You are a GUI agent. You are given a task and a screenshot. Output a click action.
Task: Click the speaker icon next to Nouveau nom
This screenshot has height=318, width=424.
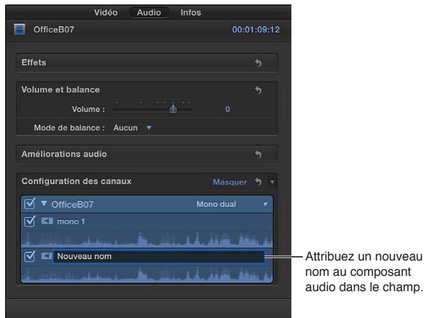click(x=47, y=256)
